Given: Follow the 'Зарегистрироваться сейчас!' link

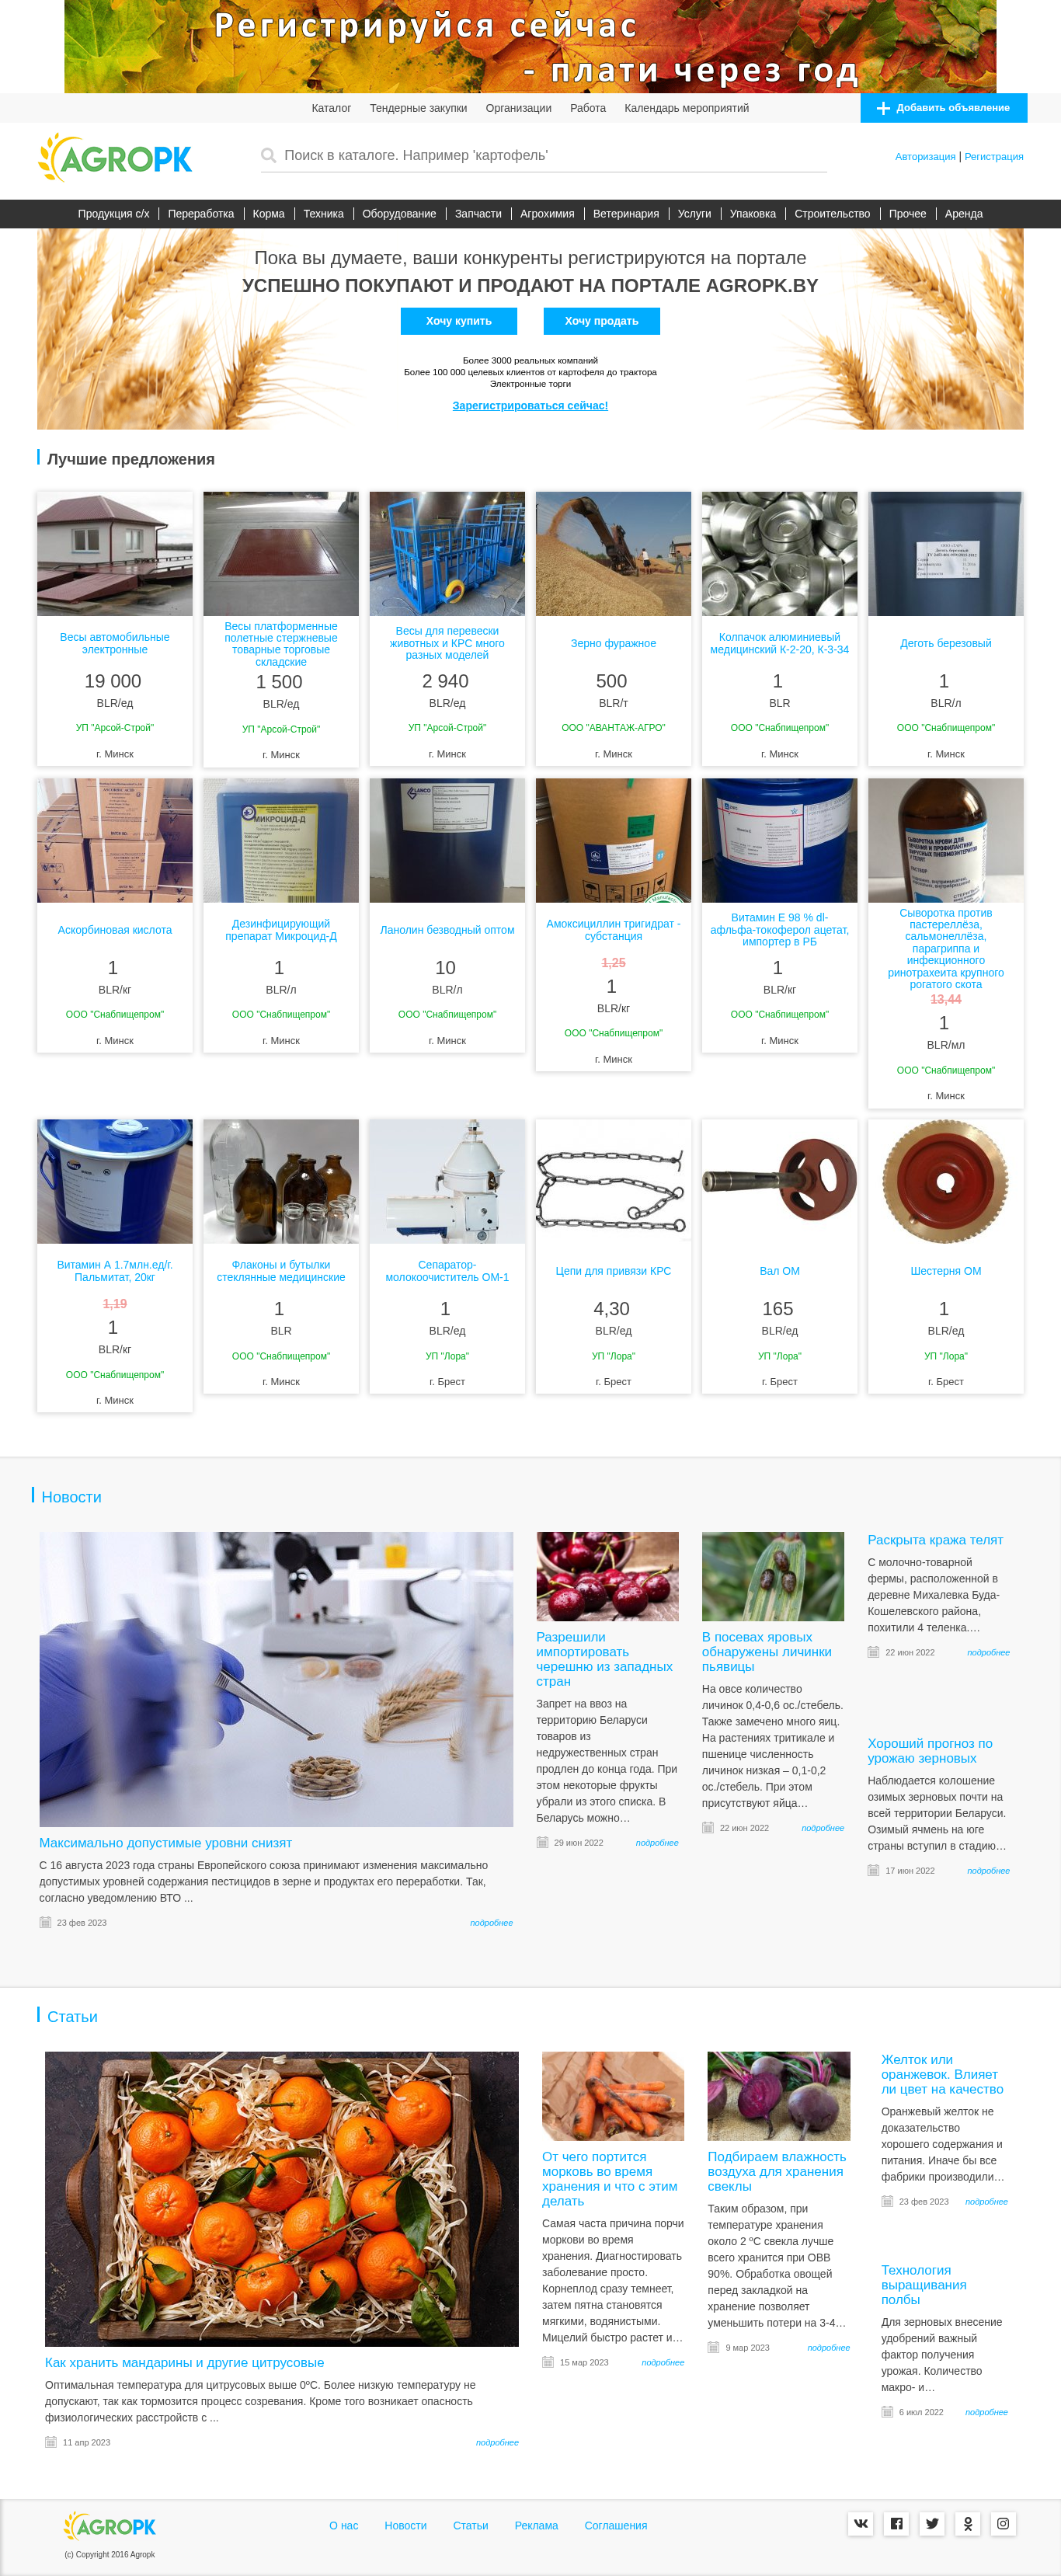Looking at the screenshot, I should coord(530,406).
